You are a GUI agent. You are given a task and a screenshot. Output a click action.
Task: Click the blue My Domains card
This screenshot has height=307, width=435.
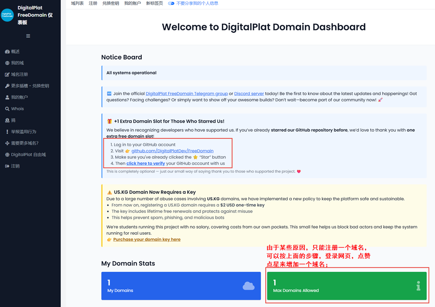coord(181,286)
